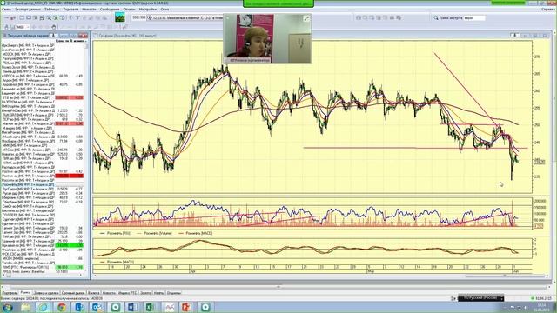Expand the webcam video overlay
Screen dimensions: 557x313
[306, 18]
